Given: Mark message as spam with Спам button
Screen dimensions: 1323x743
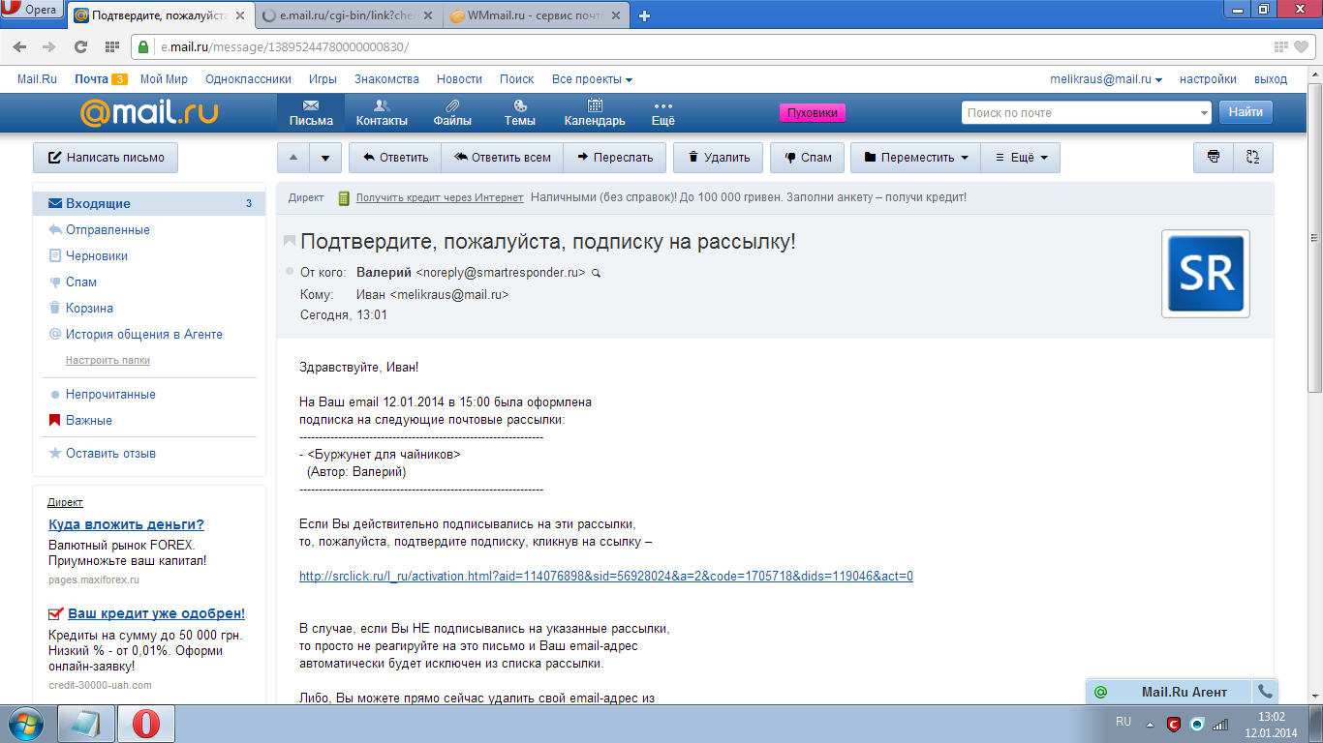Looking at the screenshot, I should click(x=808, y=158).
